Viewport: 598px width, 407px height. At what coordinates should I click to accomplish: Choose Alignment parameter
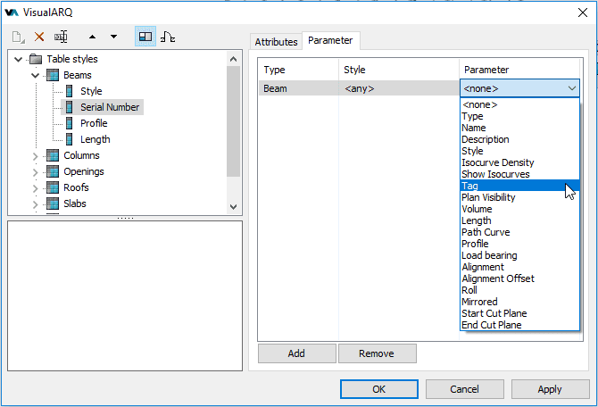point(519,267)
